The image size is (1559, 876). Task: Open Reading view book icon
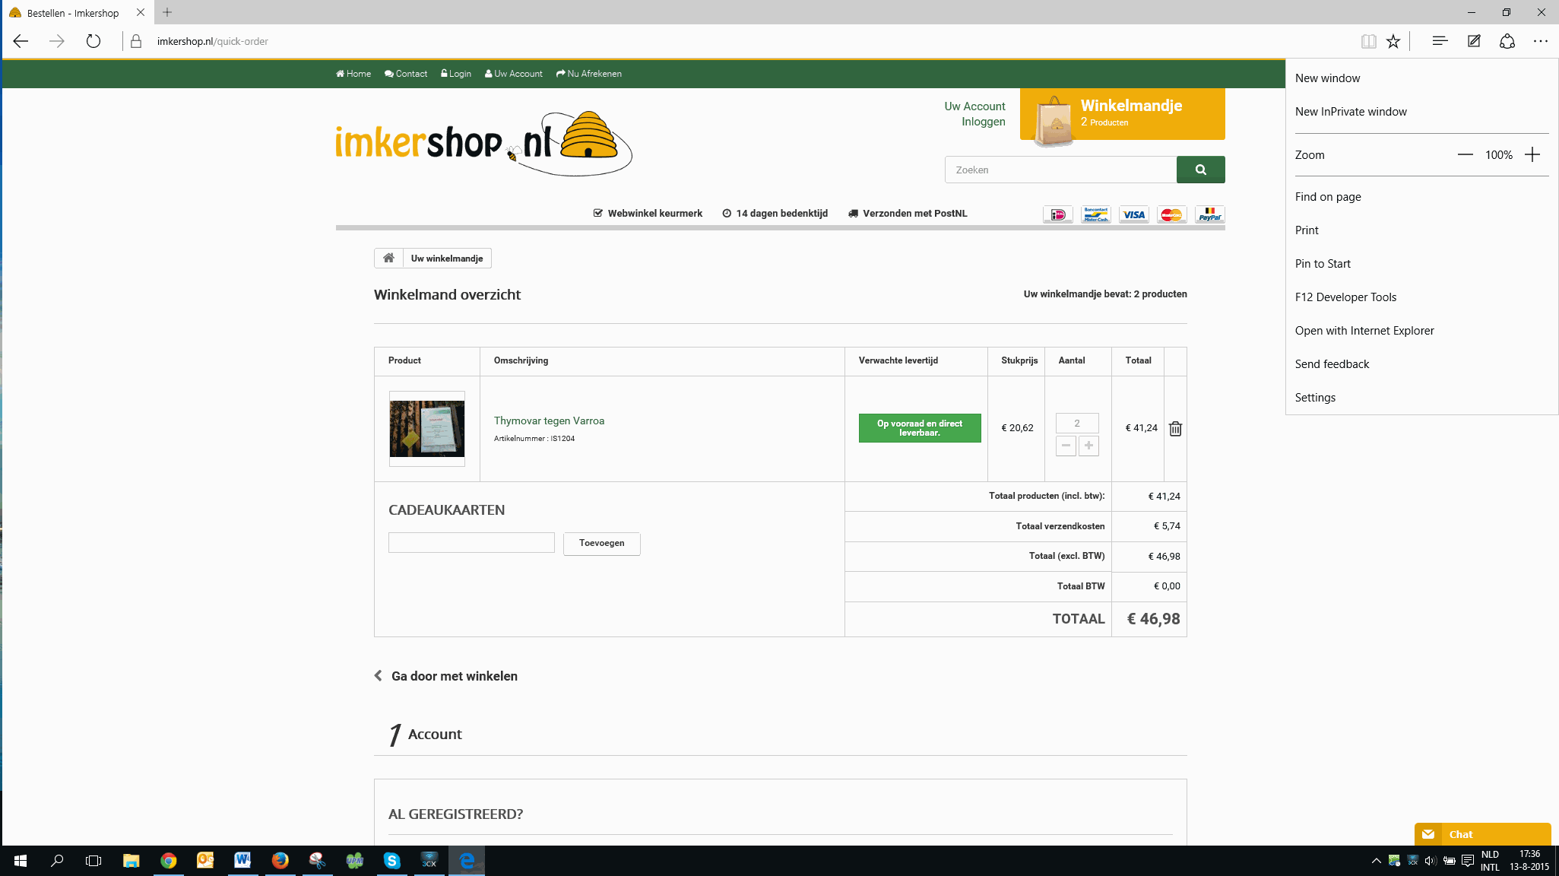[1368, 41]
